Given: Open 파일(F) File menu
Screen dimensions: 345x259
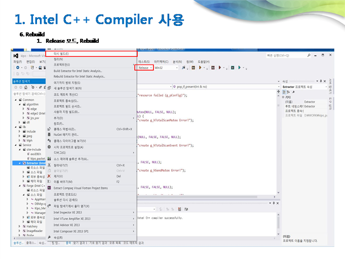Looking at the screenshot, I should 18,62.
